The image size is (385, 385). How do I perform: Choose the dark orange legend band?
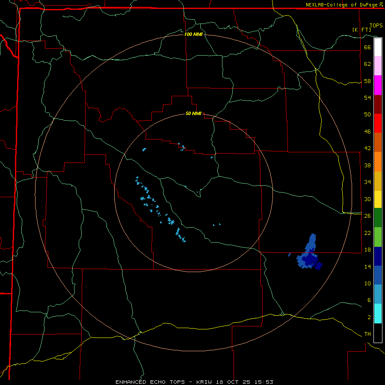[378, 142]
